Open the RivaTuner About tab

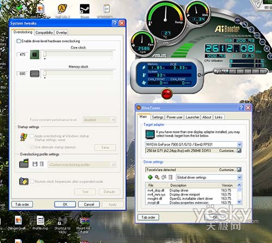coord(207,117)
